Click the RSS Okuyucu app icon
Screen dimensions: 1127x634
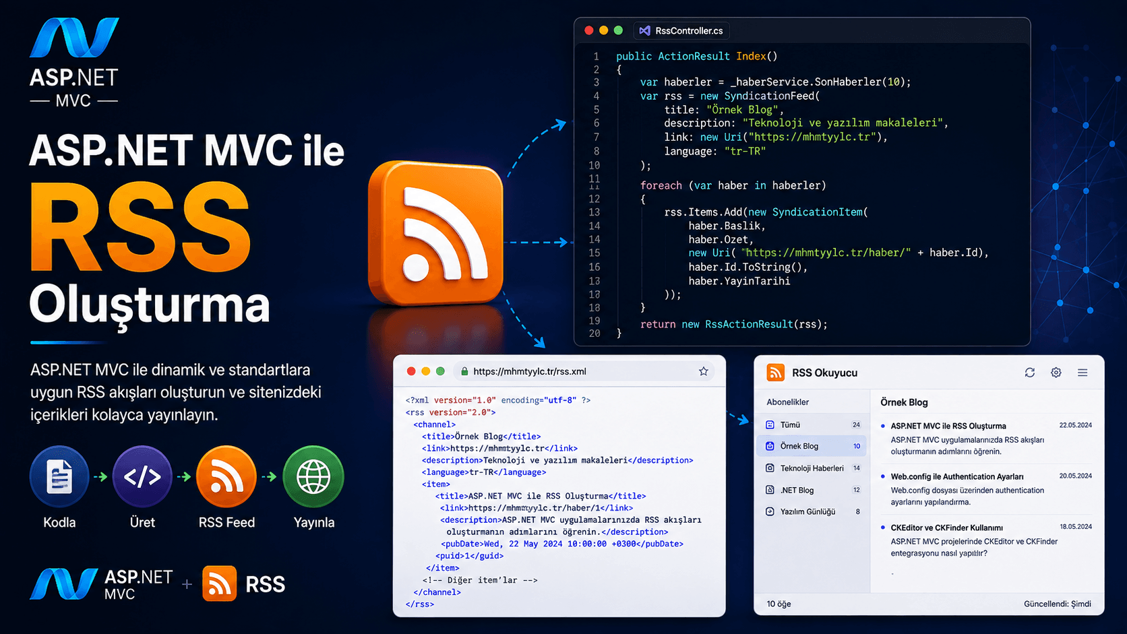tap(776, 373)
